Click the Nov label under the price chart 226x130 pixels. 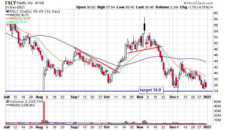(140, 97)
